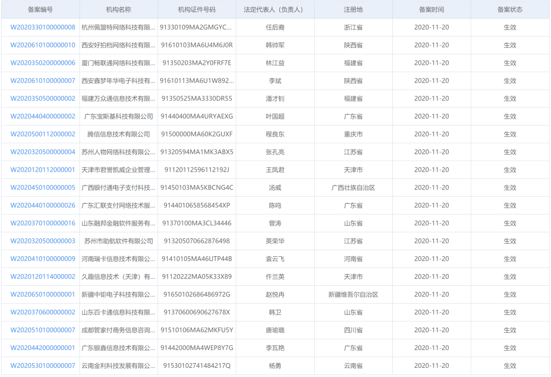Select registration place 广西壮族自治区
The height and width of the screenshot is (377, 551).
pyautogui.click(x=353, y=188)
